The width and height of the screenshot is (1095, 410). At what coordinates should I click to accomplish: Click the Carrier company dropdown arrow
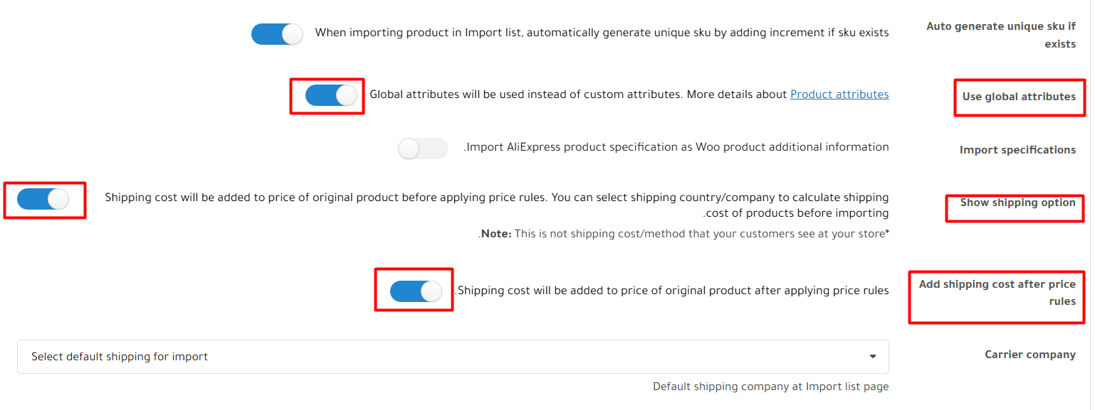coord(873,357)
